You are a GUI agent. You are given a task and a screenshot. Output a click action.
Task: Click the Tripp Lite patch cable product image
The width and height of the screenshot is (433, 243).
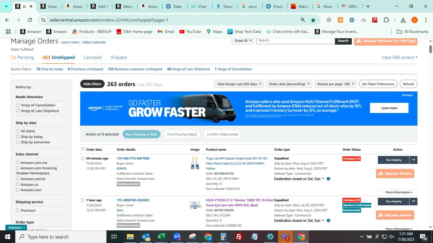pyautogui.click(x=195, y=163)
